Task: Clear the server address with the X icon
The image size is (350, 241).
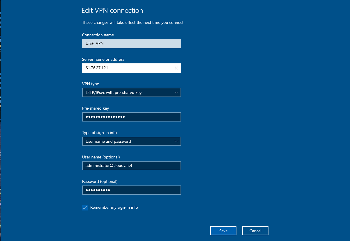Action: 176,68
